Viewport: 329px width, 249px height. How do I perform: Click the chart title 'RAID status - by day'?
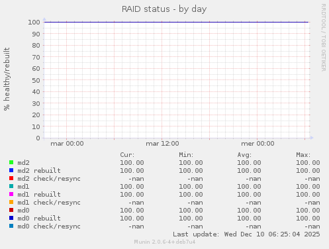164,9
